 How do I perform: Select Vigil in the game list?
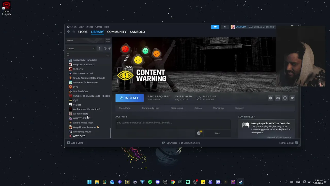coord(75,100)
